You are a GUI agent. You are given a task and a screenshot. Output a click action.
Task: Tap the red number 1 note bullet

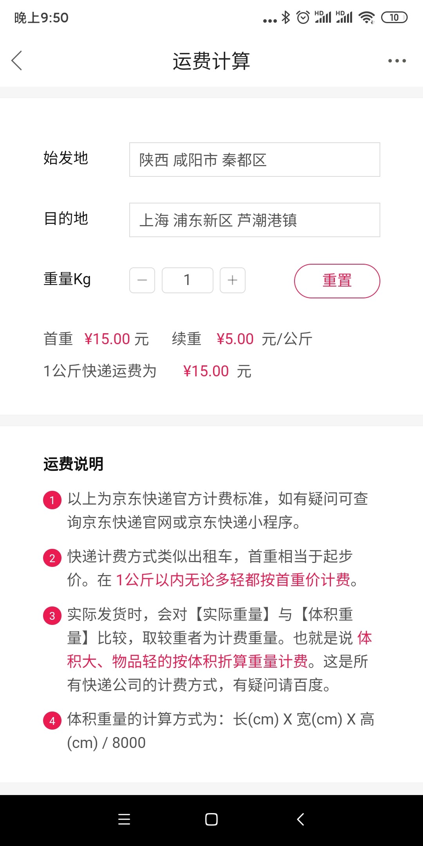52,500
